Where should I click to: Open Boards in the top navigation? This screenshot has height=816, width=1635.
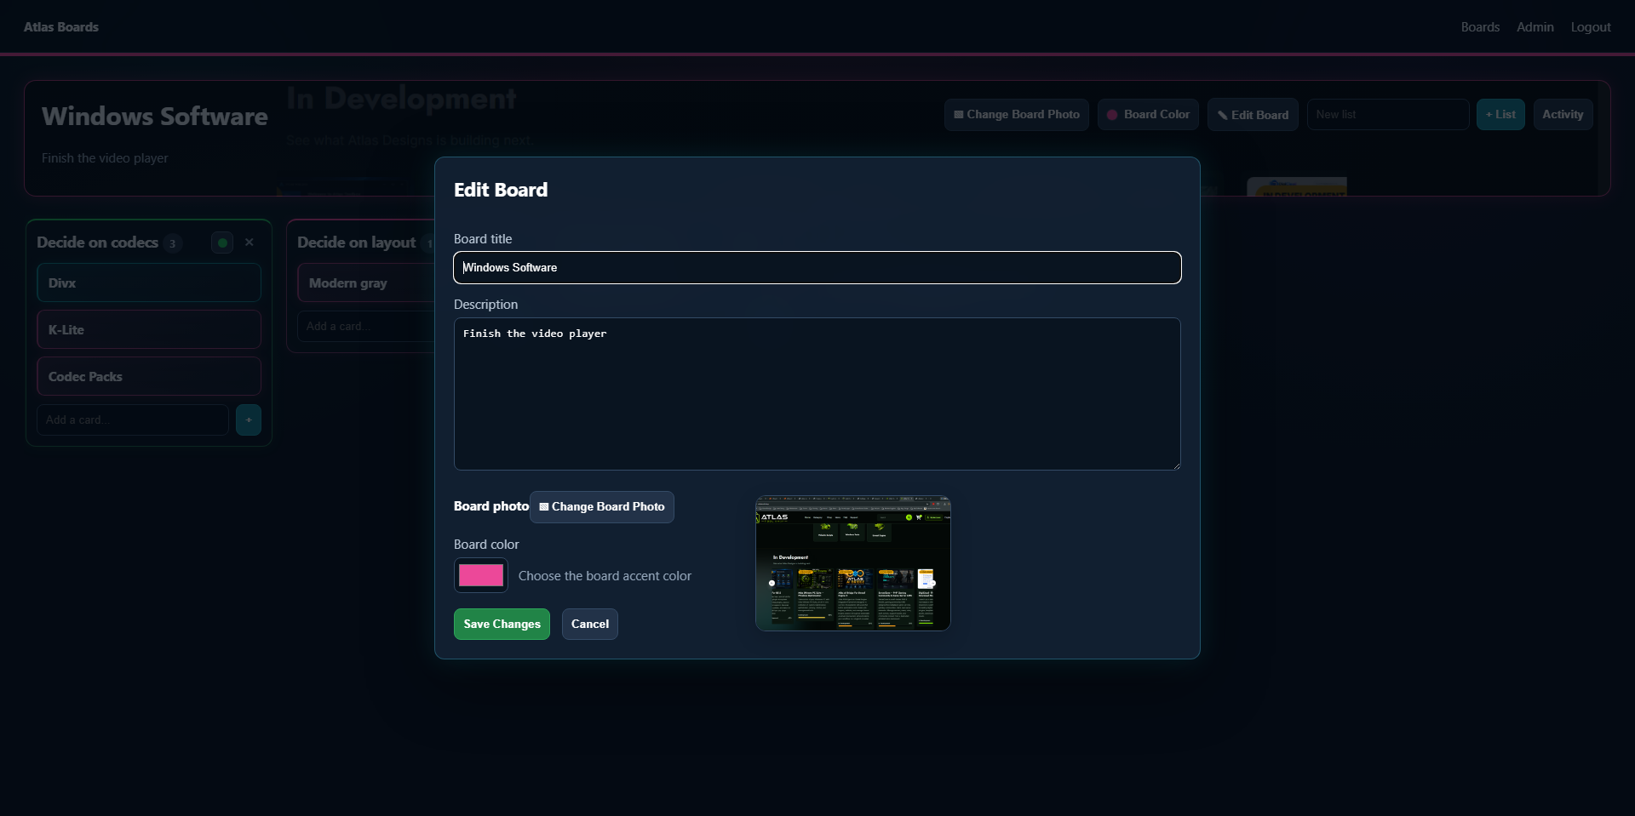[1480, 27]
